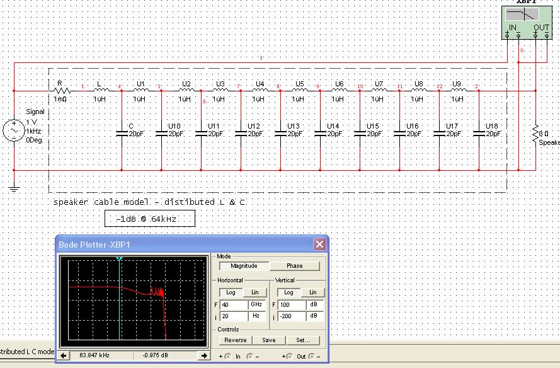Select inductor U9 symbol

tap(458, 90)
